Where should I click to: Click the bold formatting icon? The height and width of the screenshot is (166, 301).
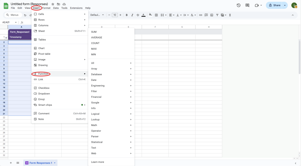(x=127, y=15)
